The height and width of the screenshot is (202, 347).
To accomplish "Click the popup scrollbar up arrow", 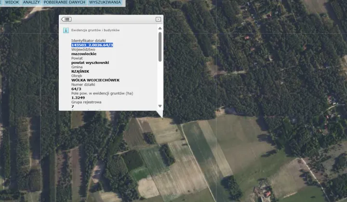I will pos(160,28).
